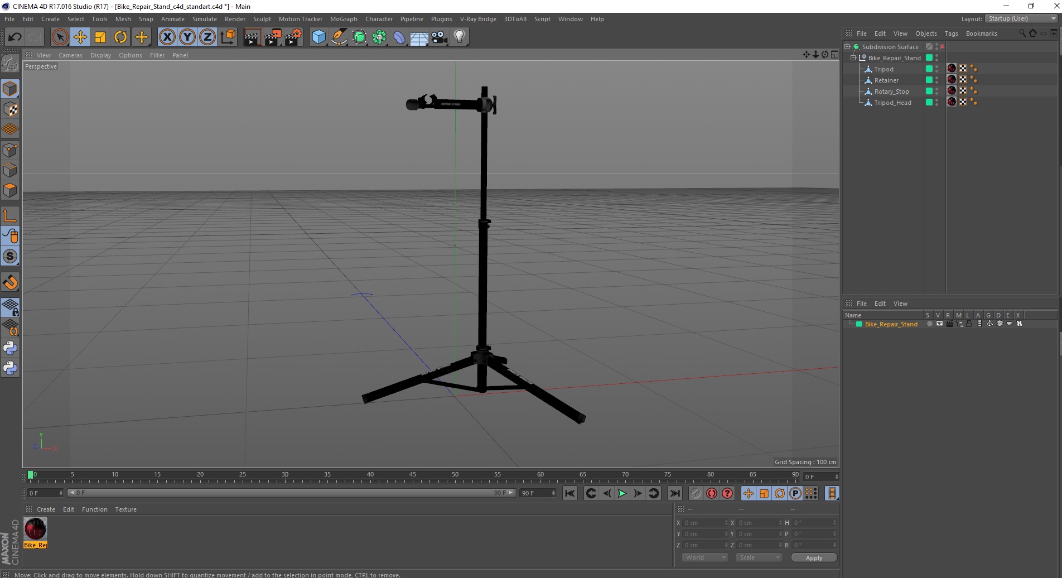
Task: Select the Rotary_Stop material tag
Action: pos(952,90)
